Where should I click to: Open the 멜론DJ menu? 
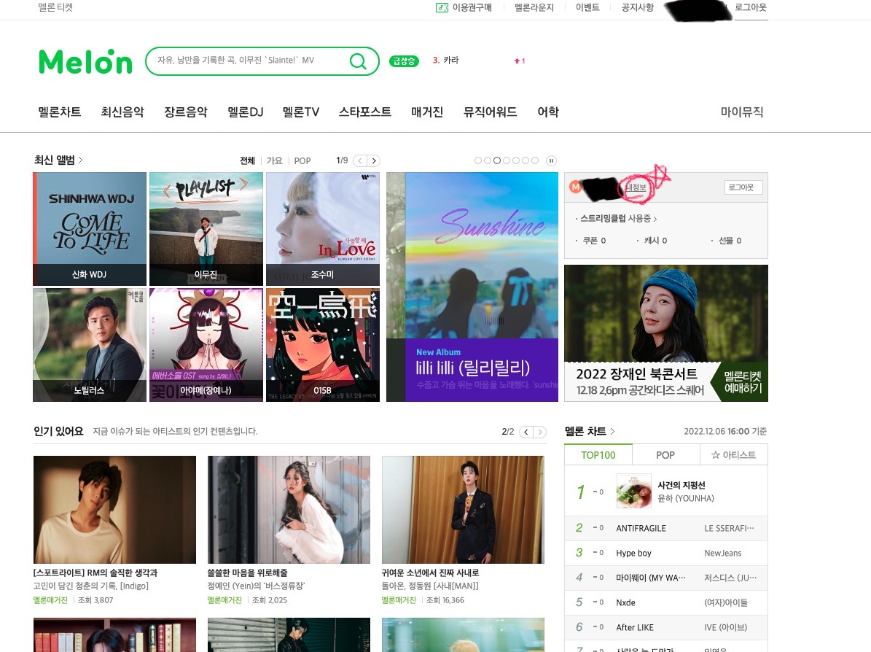(245, 112)
